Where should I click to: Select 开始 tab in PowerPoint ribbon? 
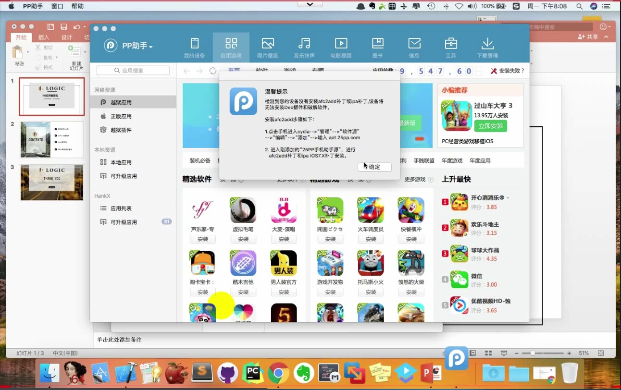tap(21, 37)
